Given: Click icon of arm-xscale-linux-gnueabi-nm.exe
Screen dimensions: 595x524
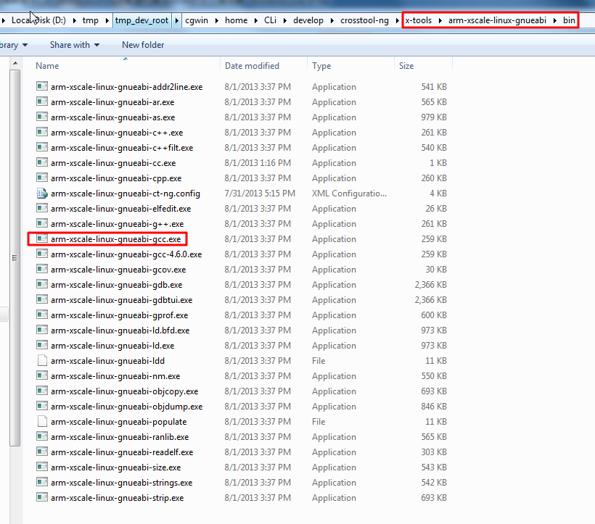Looking at the screenshot, I should pyautogui.click(x=42, y=375).
